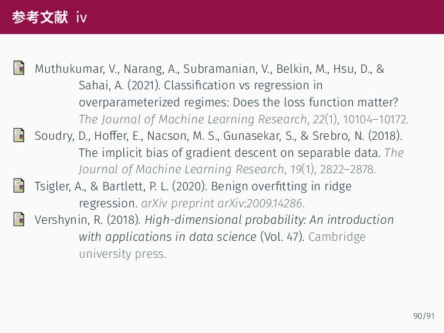The image size is (444, 333).
Task: Click the Cambridge university press publisher text
Action: pyautogui.click(x=222, y=245)
